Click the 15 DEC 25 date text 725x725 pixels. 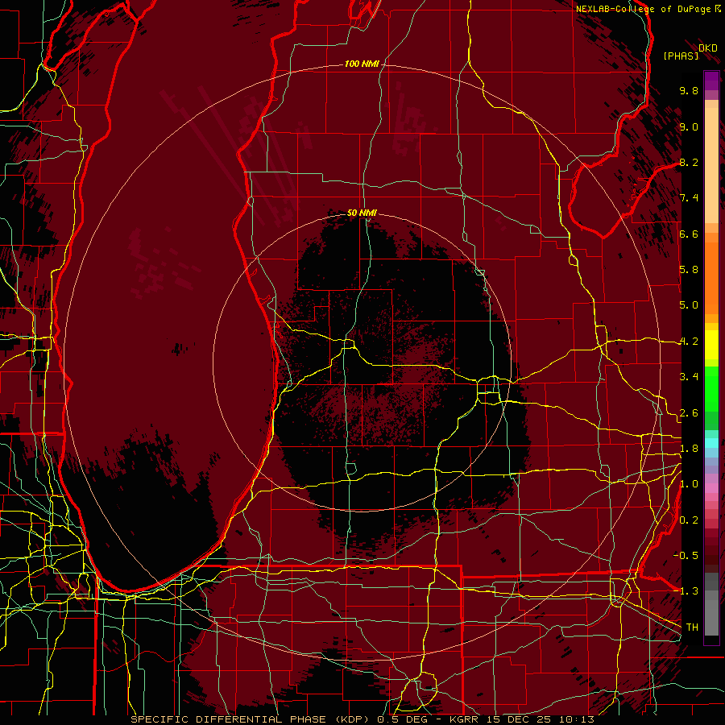pos(520,719)
